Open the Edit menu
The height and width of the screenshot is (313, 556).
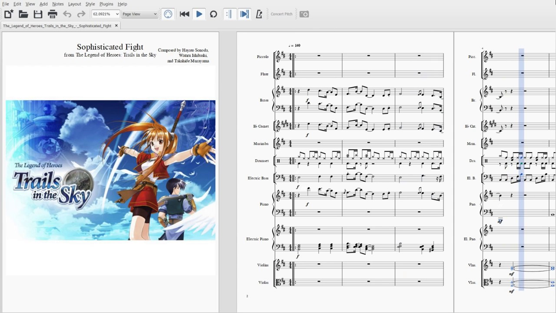tap(17, 4)
